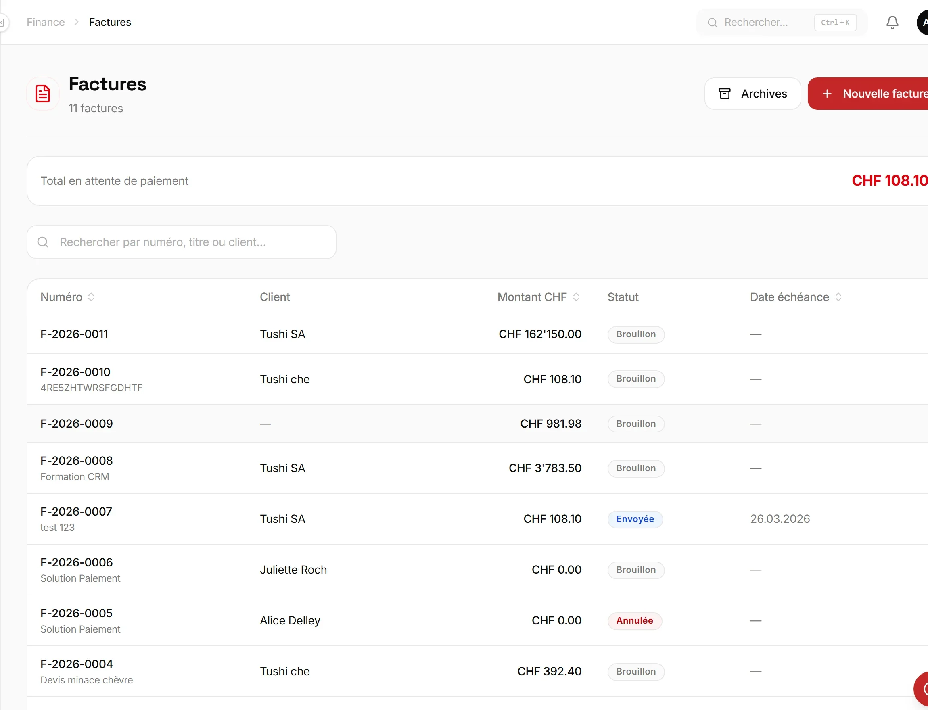Screen dimensions: 928x710
Task: Focus the search by numéro, titre ou client field
Action: pos(181,242)
